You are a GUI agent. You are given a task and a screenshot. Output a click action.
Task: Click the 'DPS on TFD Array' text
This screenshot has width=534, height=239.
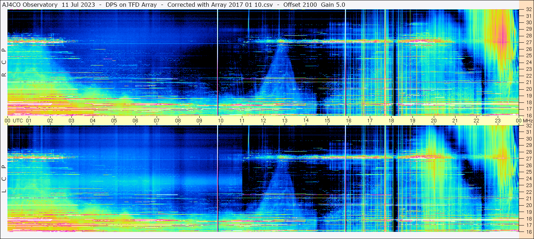131,5
